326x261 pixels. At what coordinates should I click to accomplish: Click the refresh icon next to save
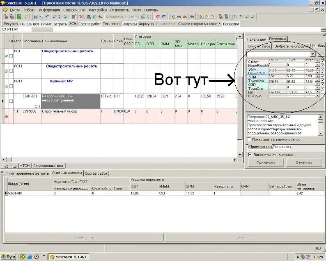41,17
